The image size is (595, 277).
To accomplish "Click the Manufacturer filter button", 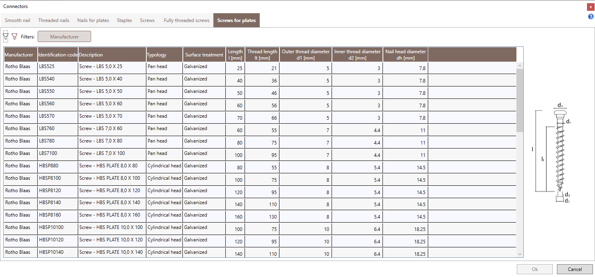I will pyautogui.click(x=65, y=36).
